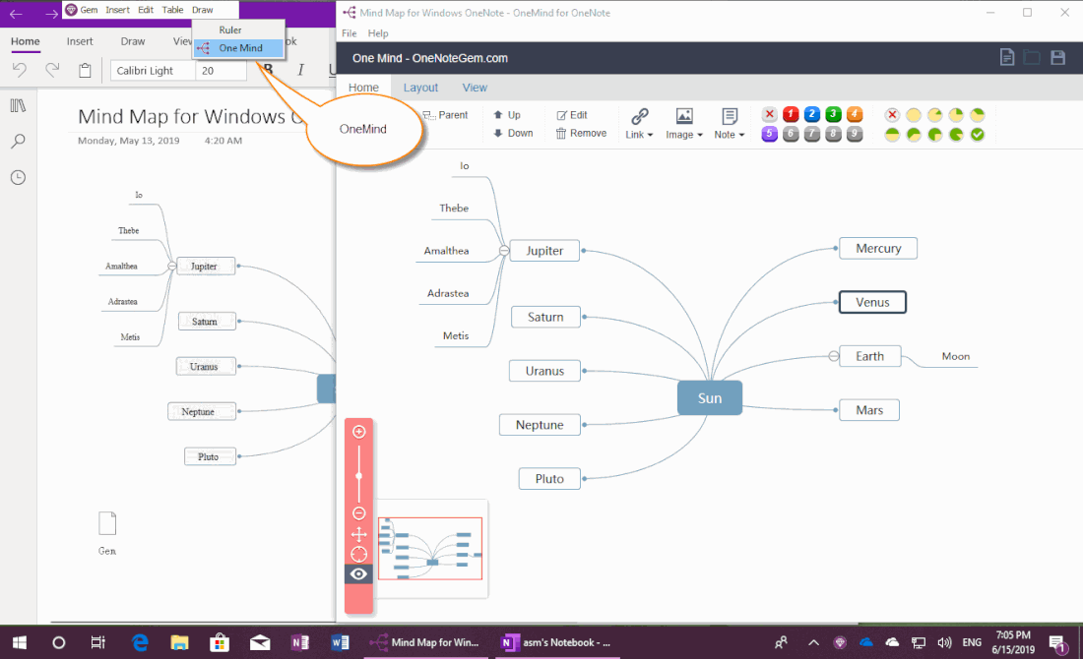Apply the blue priority 2 marker
This screenshot has width=1083, height=659.
point(812,114)
